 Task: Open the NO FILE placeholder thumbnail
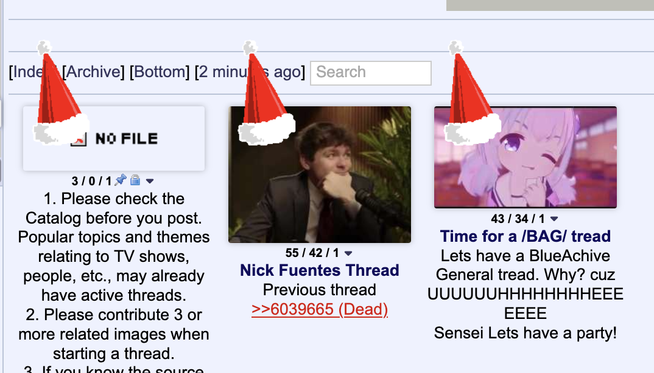tap(114, 139)
